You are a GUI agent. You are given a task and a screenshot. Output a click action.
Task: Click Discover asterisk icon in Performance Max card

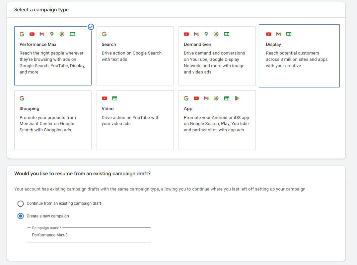[62, 34]
